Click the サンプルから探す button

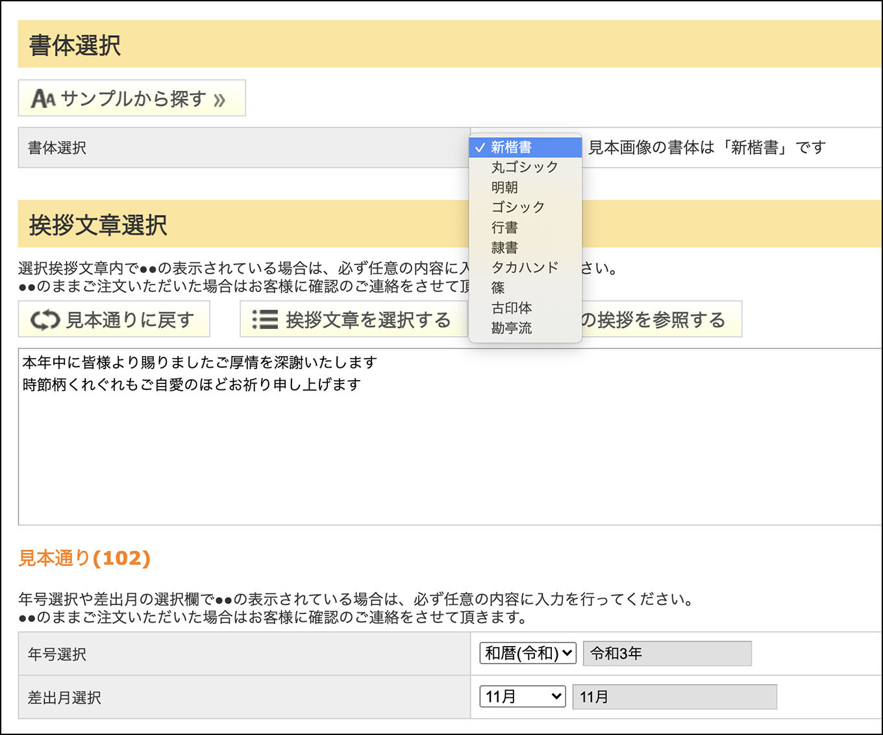132,98
